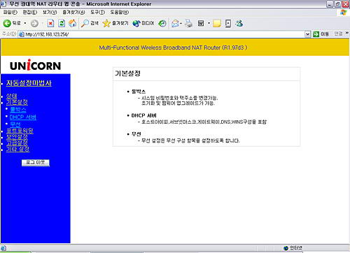
Task: Click the Messenger people icon
Action: pos(239,23)
